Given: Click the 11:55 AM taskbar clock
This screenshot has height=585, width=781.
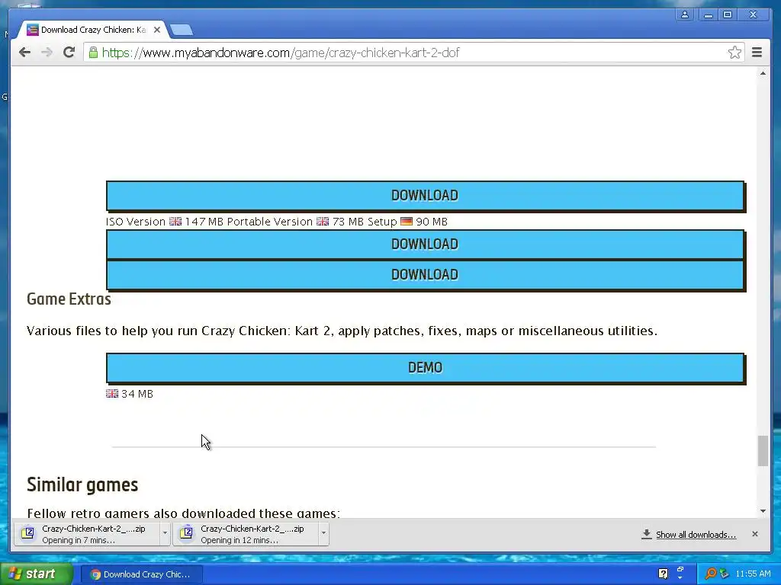Looking at the screenshot, I should coord(753,574).
